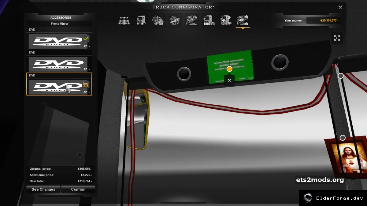Image resolution: width=367 pixels, height=206 pixels.
Task: Remove the accessory with the X under the orange marker
Action: (229, 80)
